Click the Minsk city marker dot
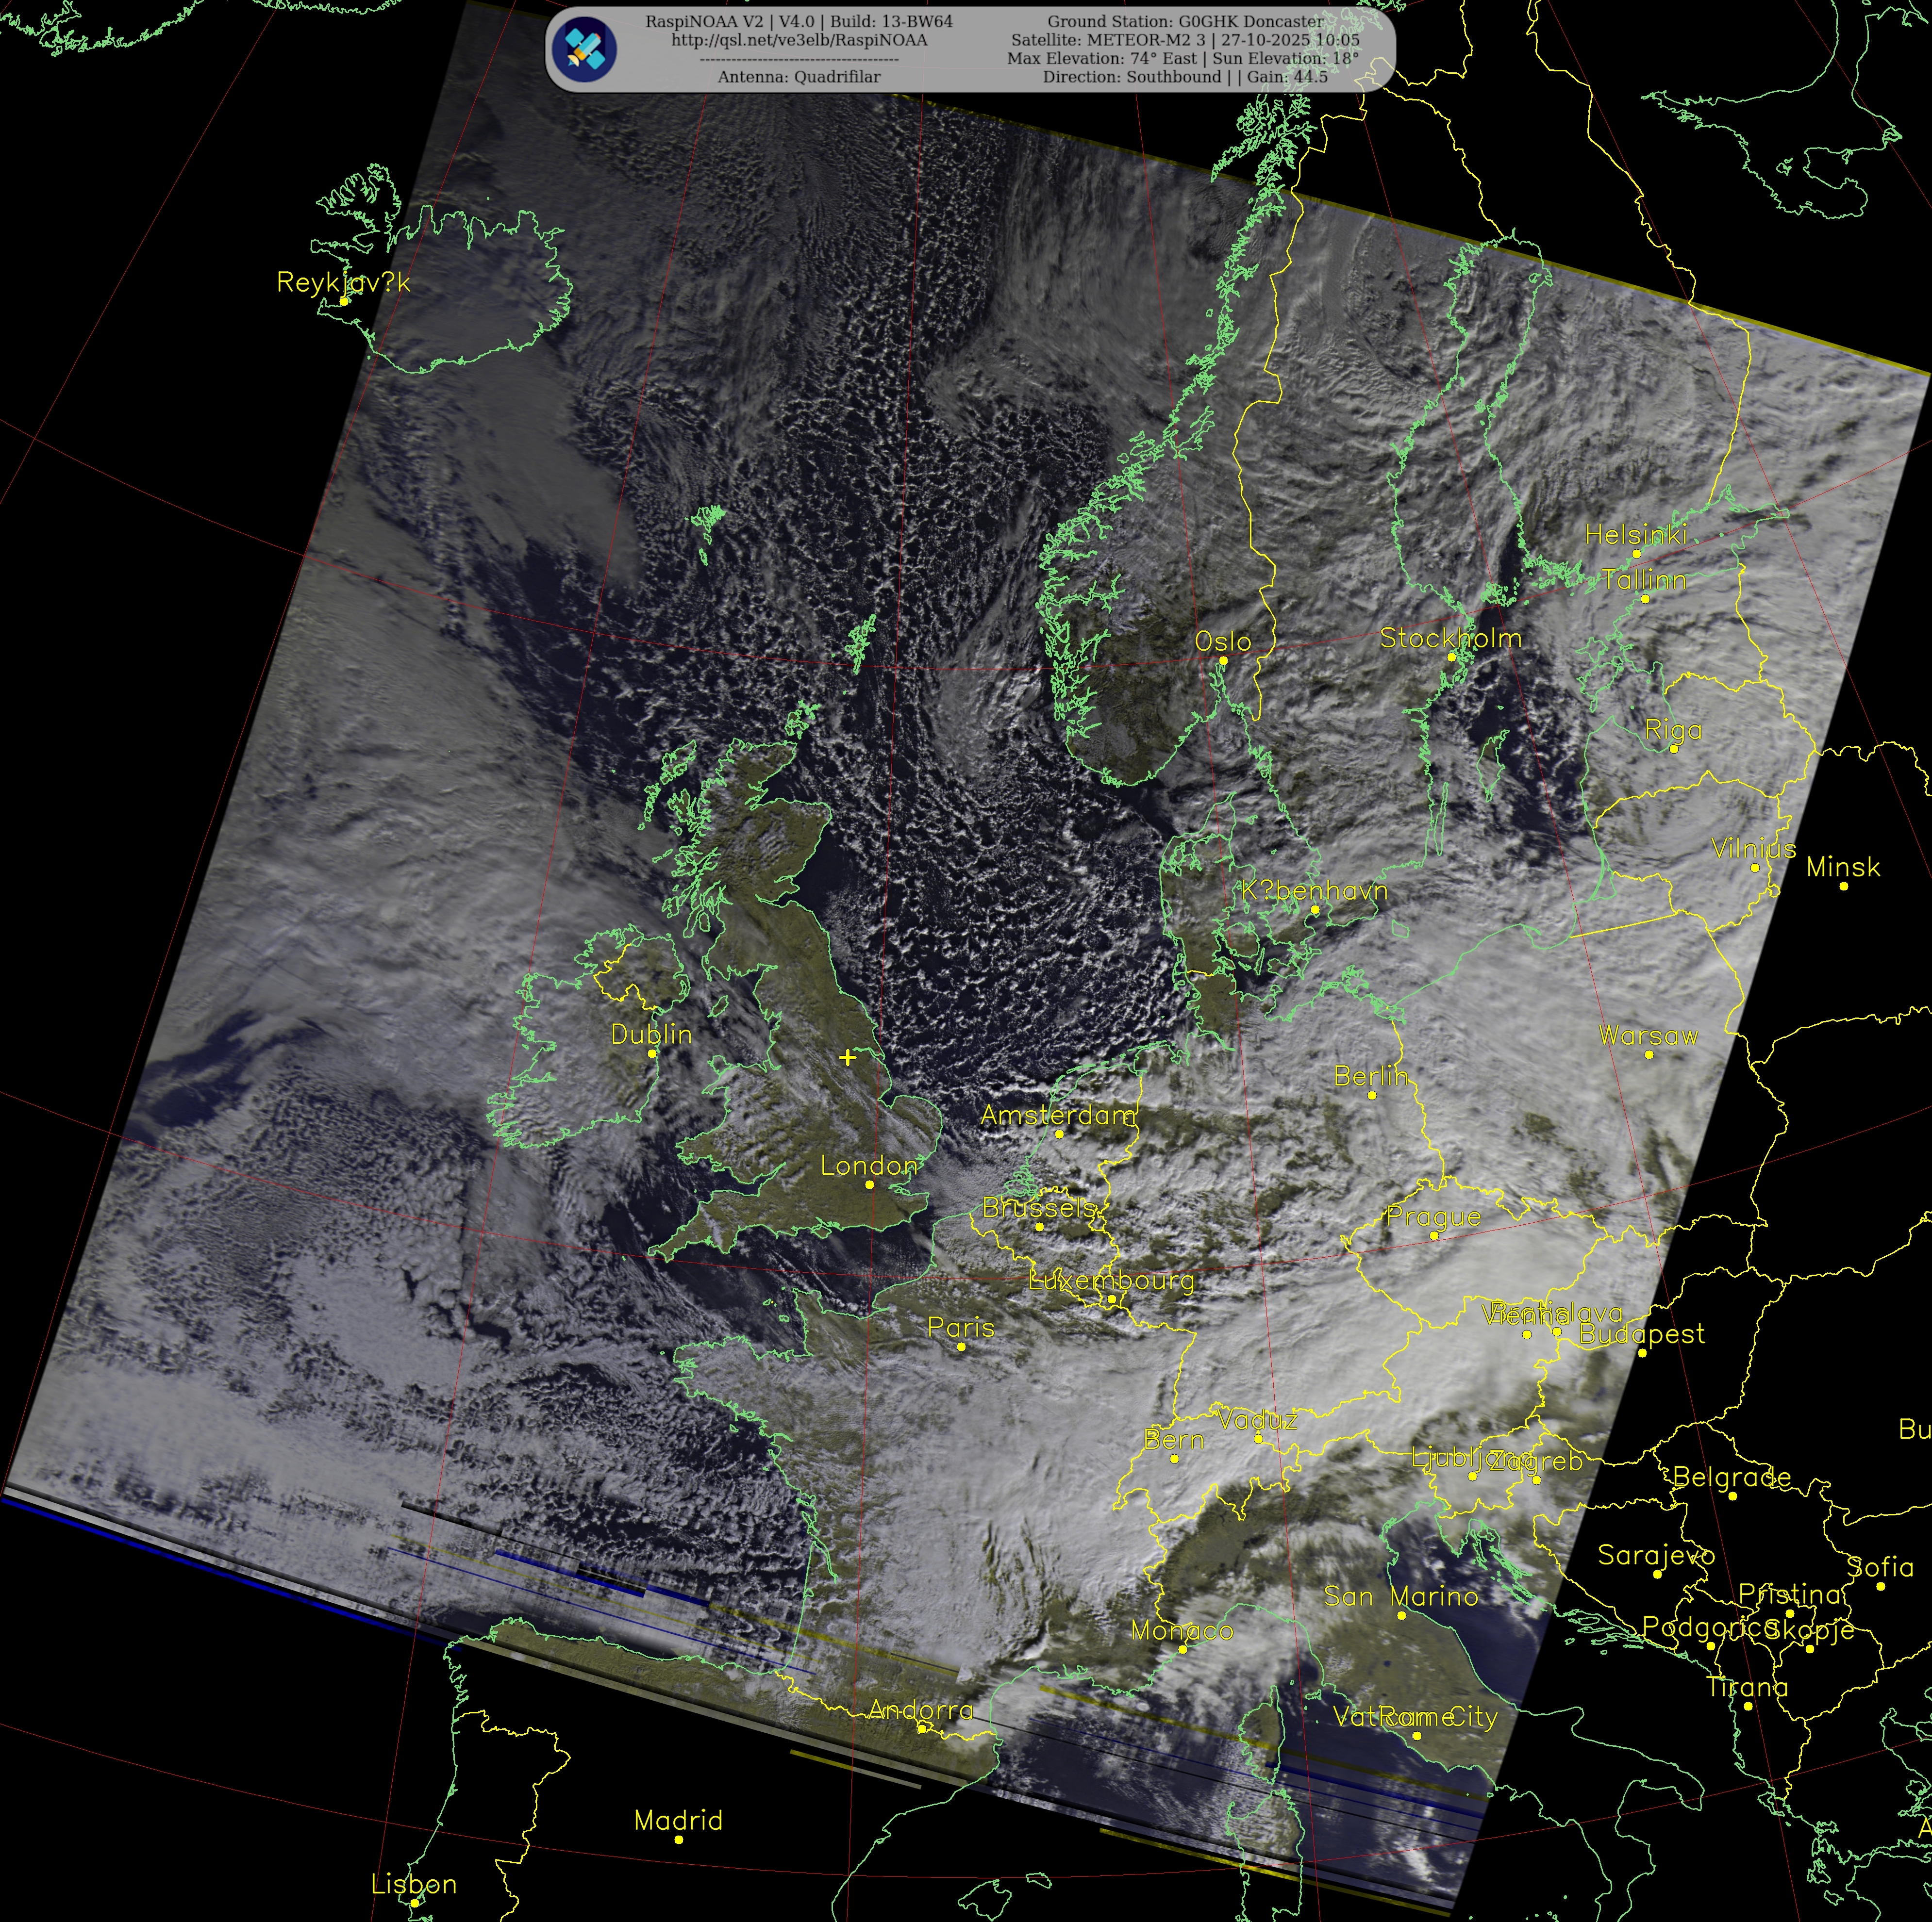The width and height of the screenshot is (1932, 1922). pos(1844,886)
